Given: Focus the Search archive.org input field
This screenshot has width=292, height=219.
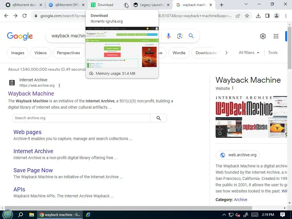Looking at the screenshot, I should point(81,118).
